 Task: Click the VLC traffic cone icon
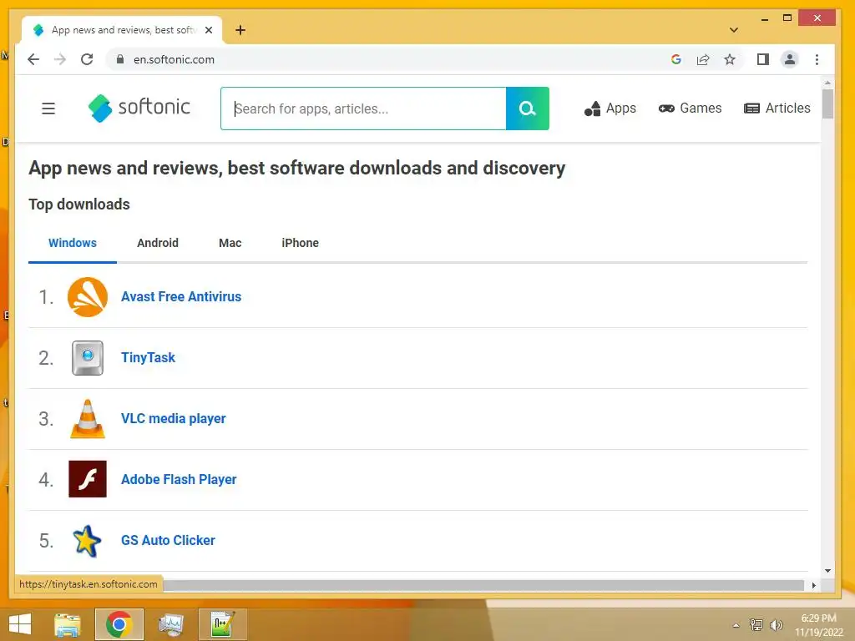(x=87, y=419)
